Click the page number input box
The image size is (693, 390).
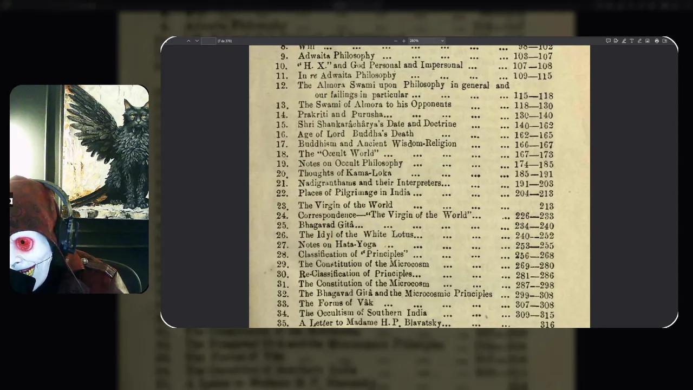(x=208, y=41)
